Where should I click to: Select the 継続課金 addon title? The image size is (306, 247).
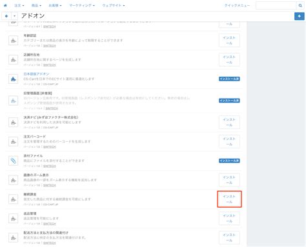pos(30,194)
